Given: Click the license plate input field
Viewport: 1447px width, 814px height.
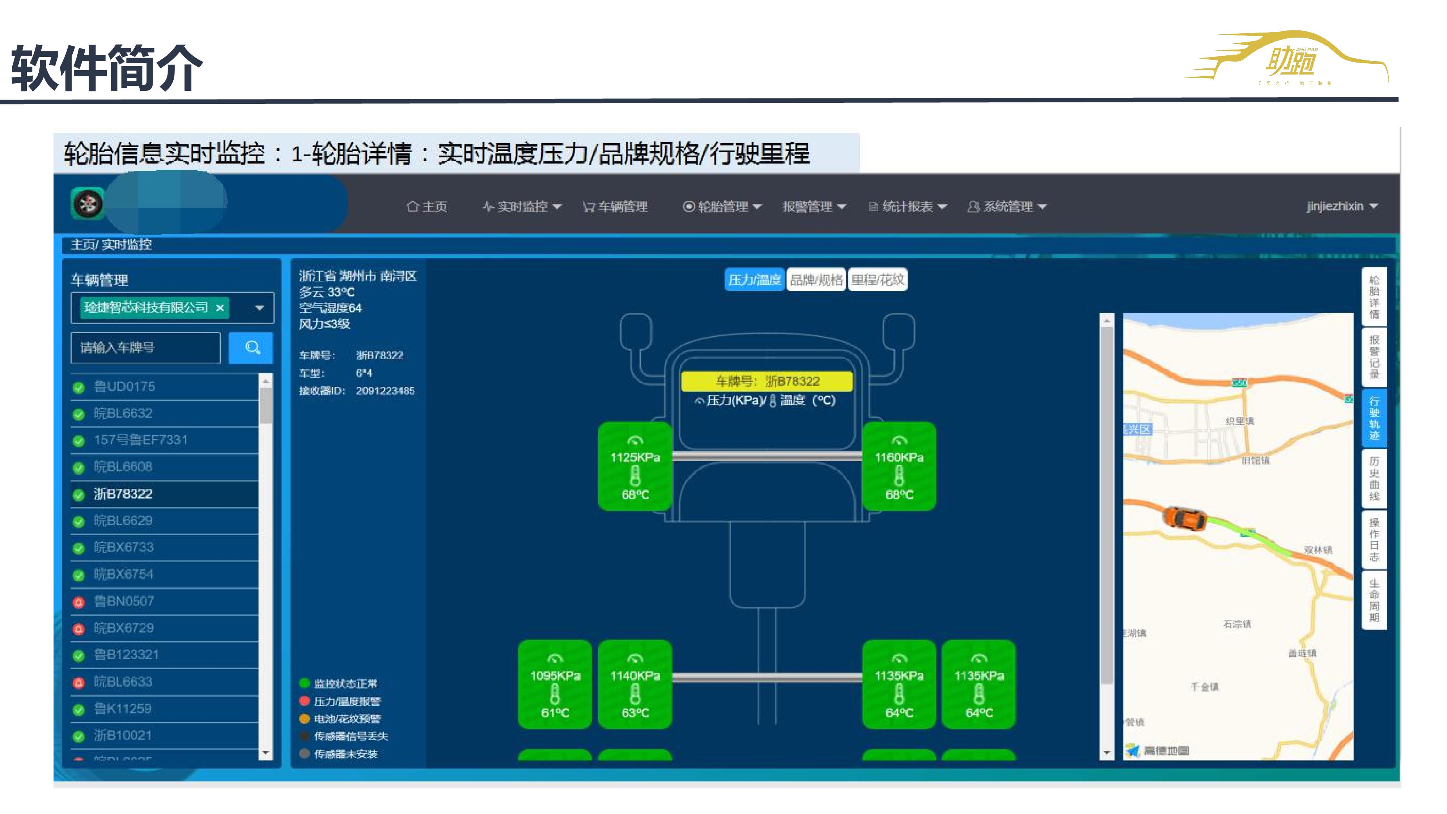Looking at the screenshot, I should coord(145,348).
